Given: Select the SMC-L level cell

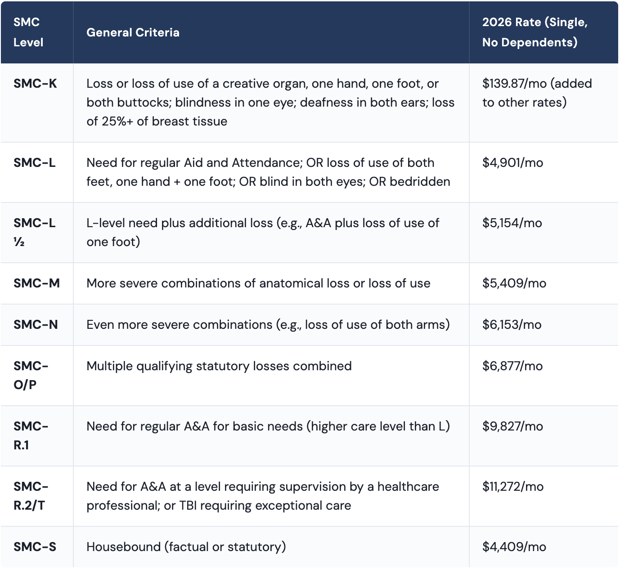Looking at the screenshot, I should (x=35, y=163).
